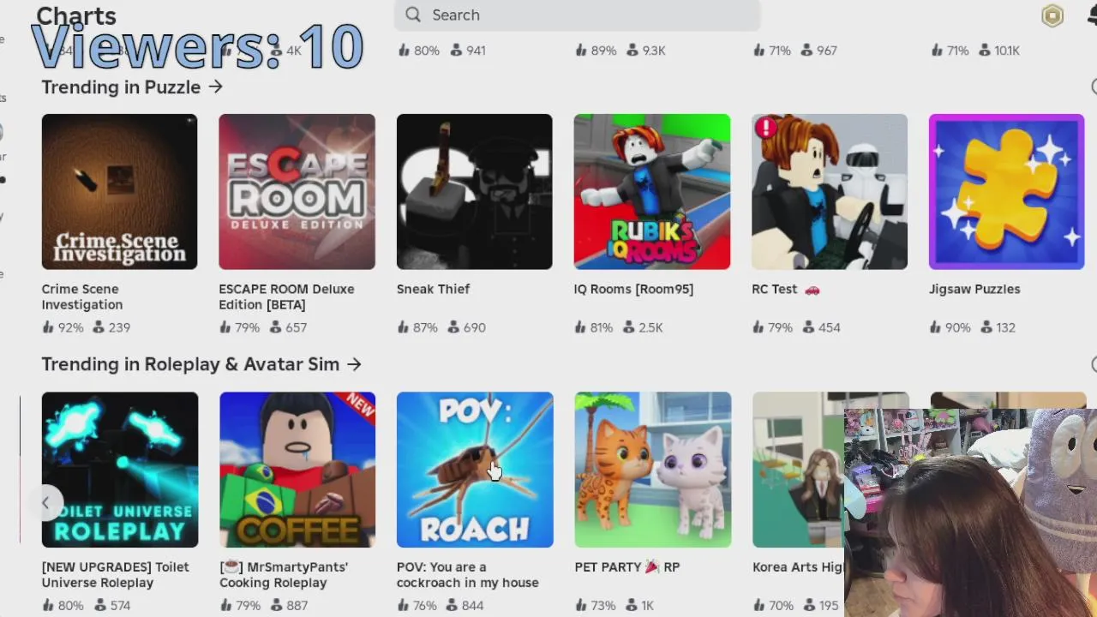The image size is (1097, 617).
Task: Click the '2.5K' player count text
Action: 650,327
